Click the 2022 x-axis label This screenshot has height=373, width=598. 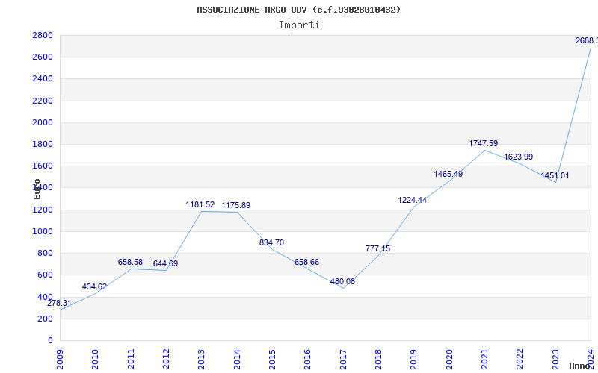pyautogui.click(x=520, y=359)
